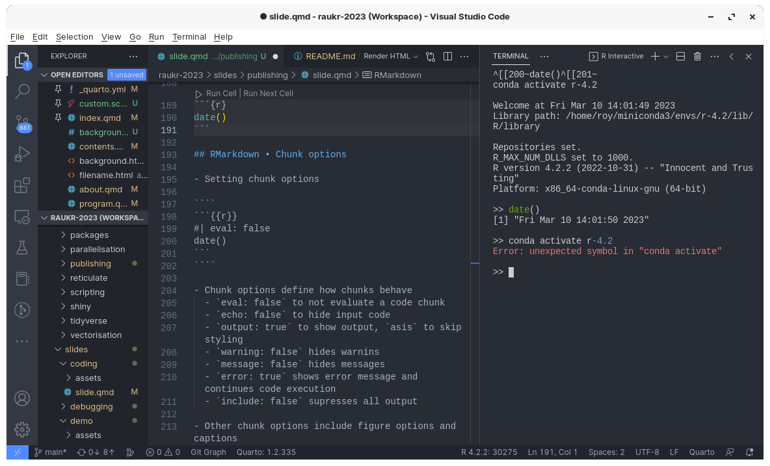This screenshot has width=770, height=466.
Task: Split the terminal panel
Action: tap(680, 57)
